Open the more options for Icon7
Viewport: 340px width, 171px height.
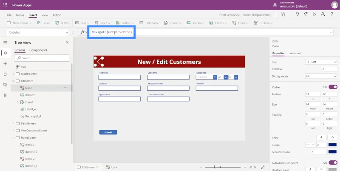(66, 88)
